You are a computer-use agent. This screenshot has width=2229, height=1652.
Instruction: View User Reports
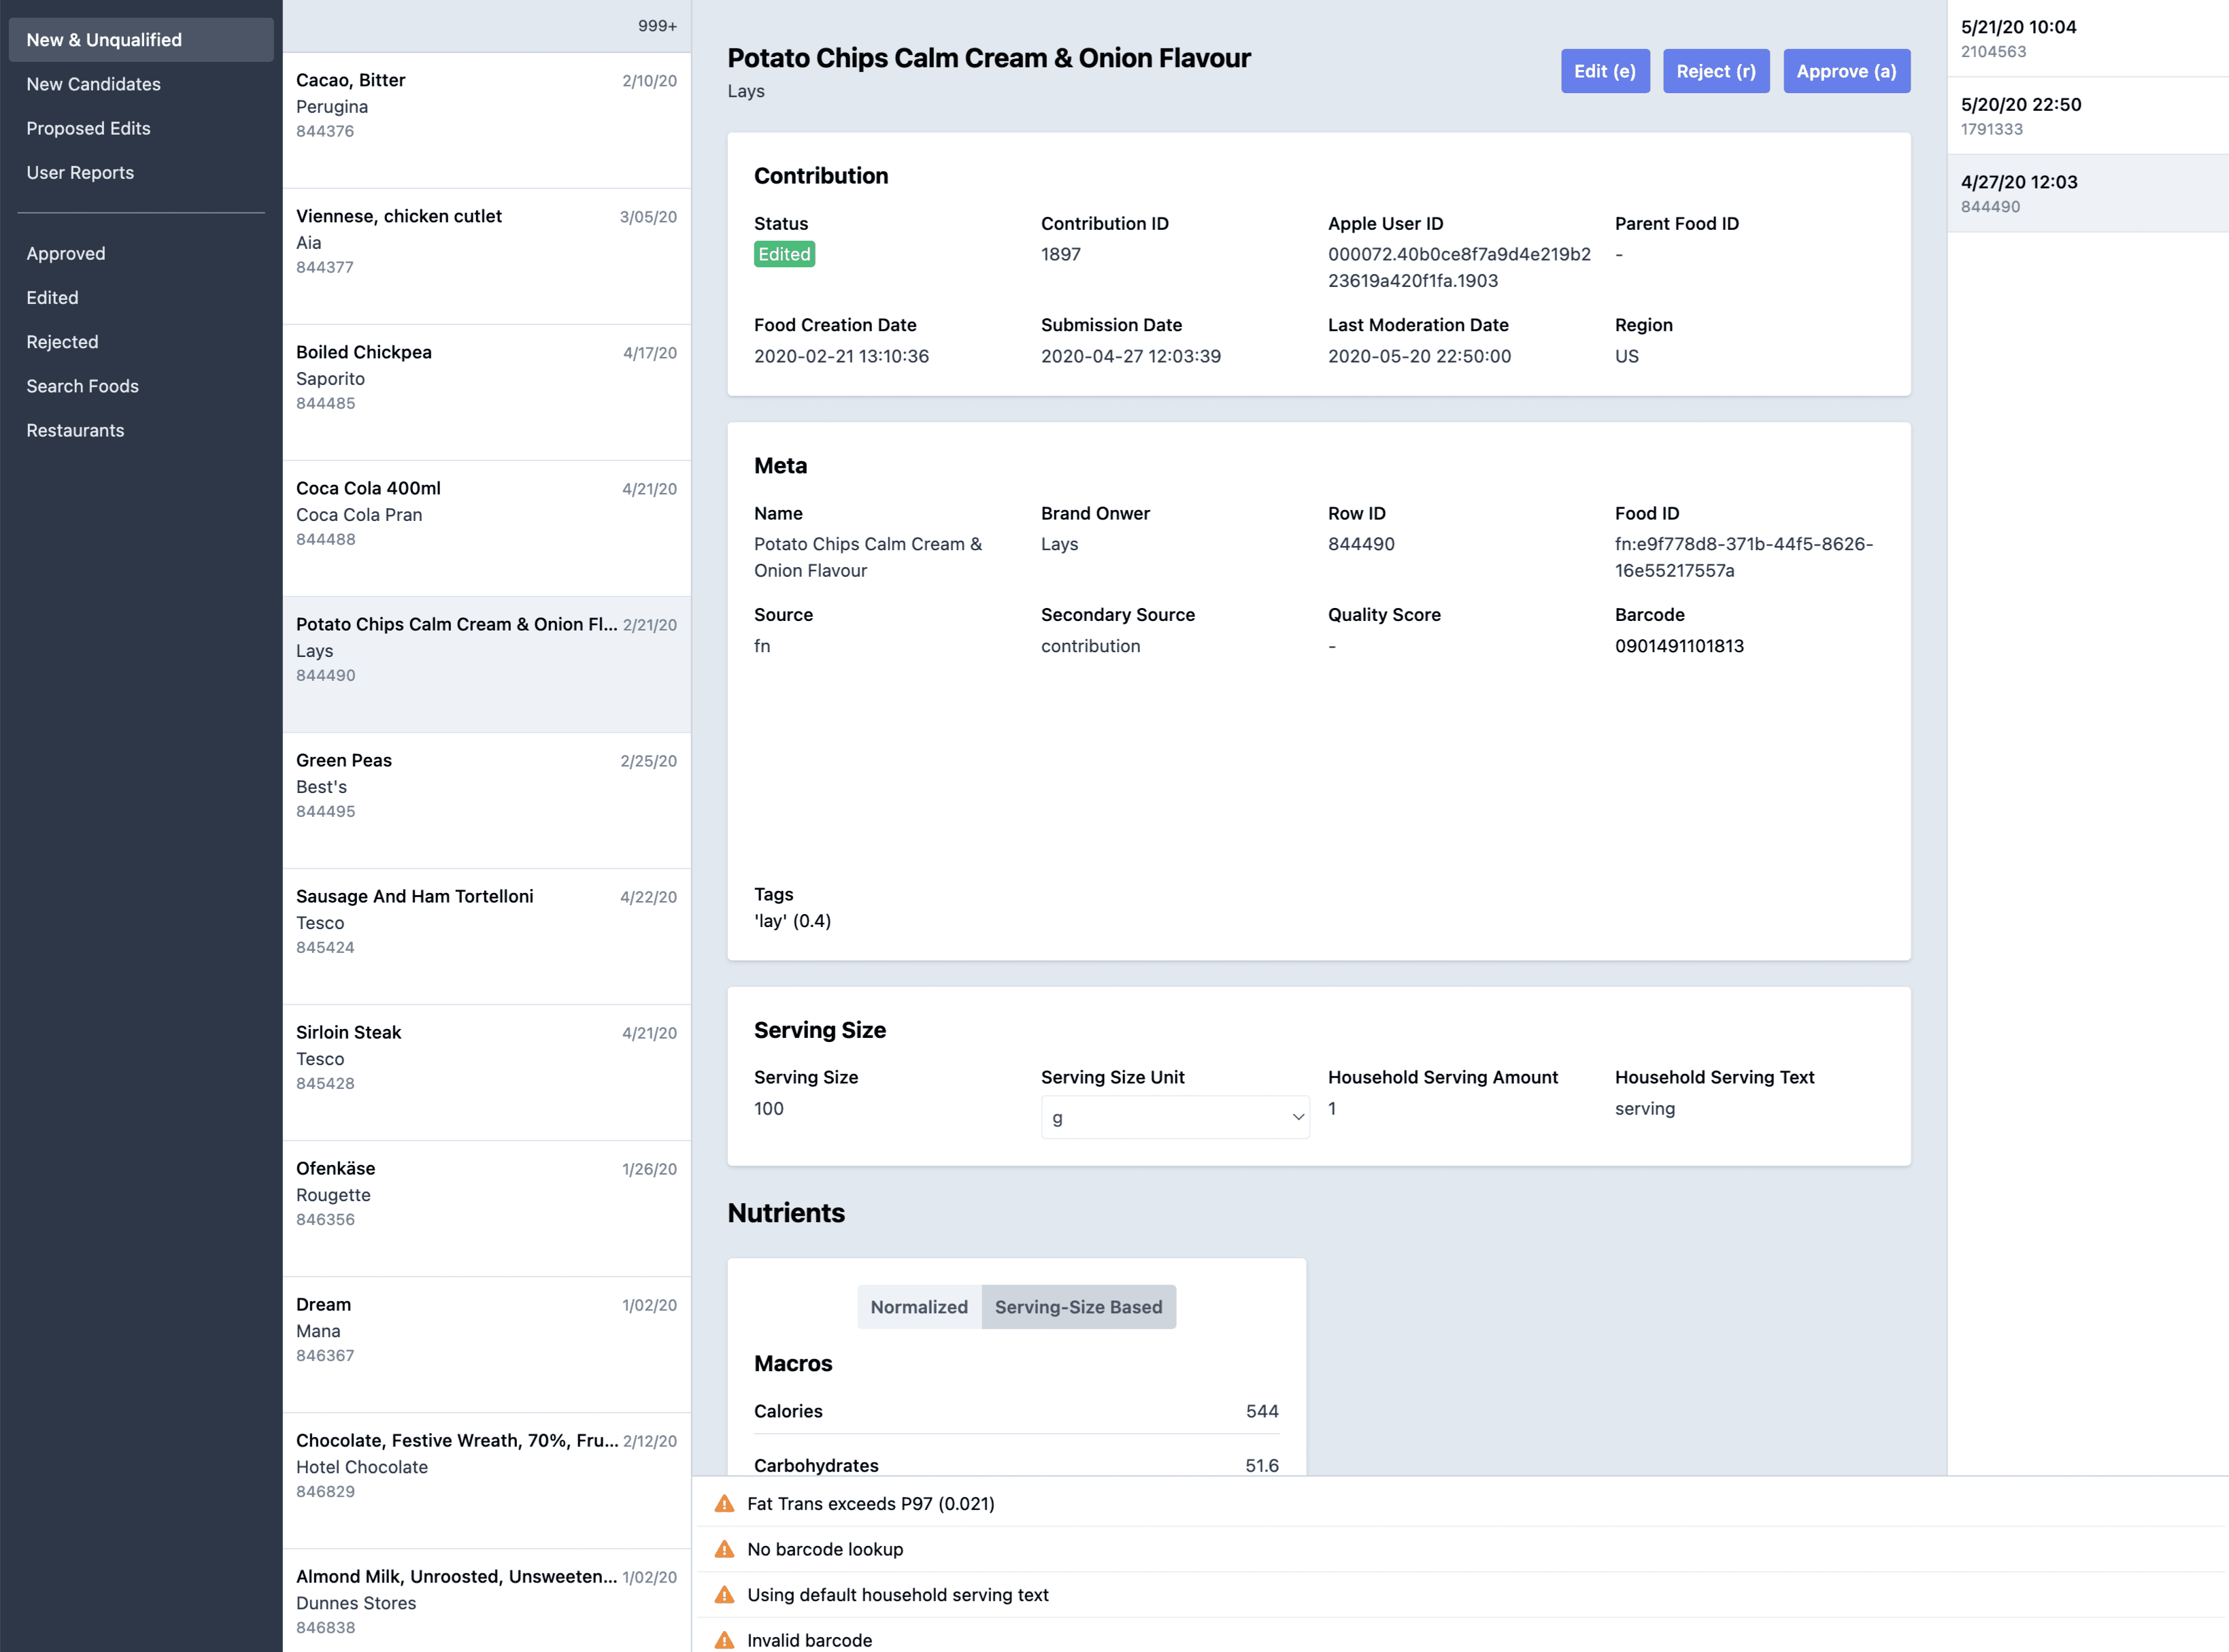click(80, 172)
